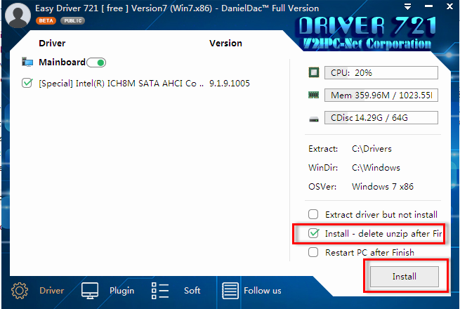Click the Mem 359.96M usage bar
Image resolution: width=460 pixels, height=309 pixels.
pos(381,95)
